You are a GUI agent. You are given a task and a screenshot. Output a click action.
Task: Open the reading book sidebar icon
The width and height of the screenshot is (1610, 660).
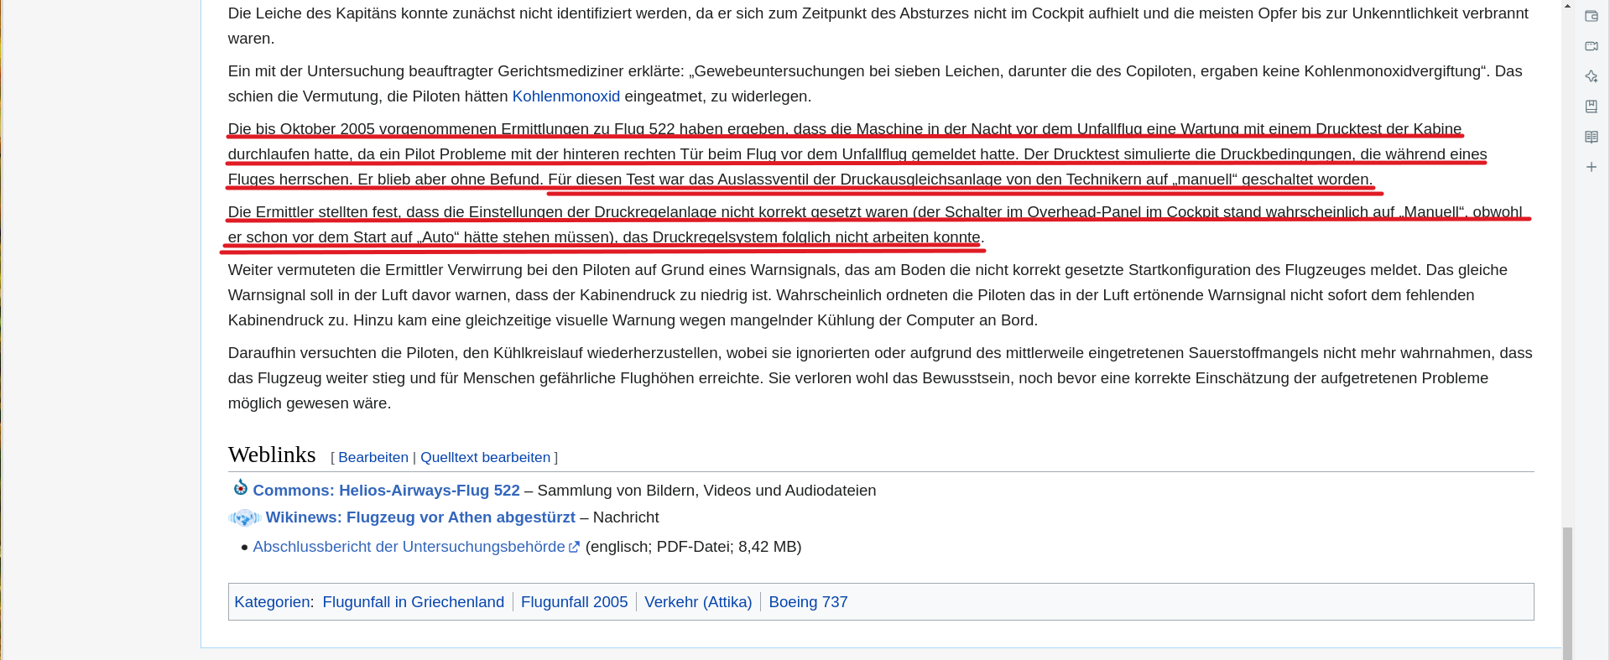pos(1591,137)
